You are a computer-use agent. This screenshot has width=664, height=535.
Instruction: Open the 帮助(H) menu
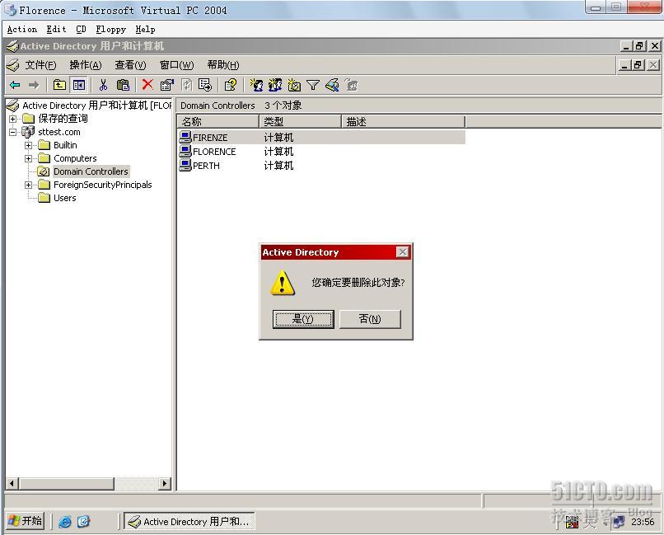(x=223, y=65)
